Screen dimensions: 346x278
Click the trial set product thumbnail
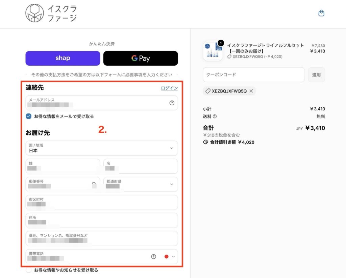(213, 51)
